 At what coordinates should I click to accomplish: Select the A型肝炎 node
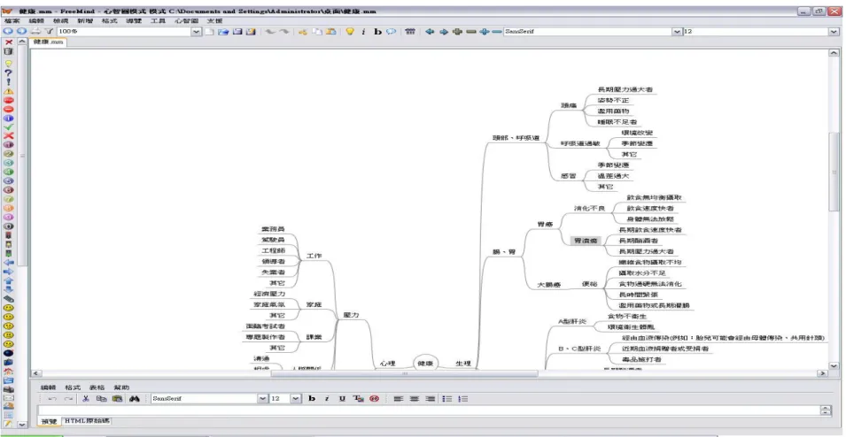coord(573,322)
